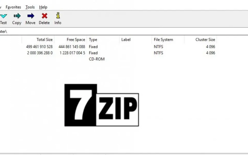Open the Tools menu

click(x=30, y=7)
